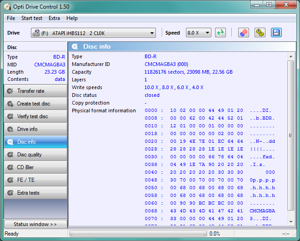Open the Start test menu

(32, 18)
